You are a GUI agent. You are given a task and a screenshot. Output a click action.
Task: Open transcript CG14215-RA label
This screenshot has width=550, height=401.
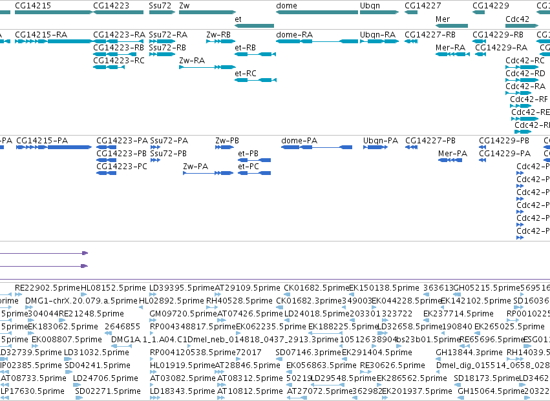coord(41,35)
